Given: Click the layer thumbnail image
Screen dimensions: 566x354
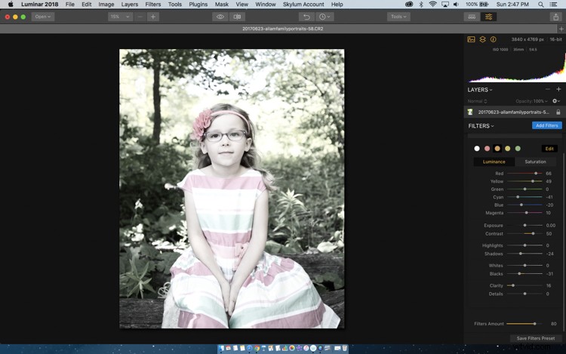Looking at the screenshot, I should (x=470, y=112).
